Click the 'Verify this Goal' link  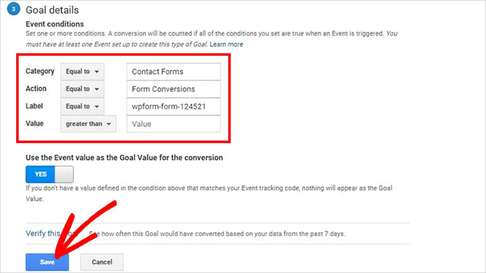43,233
